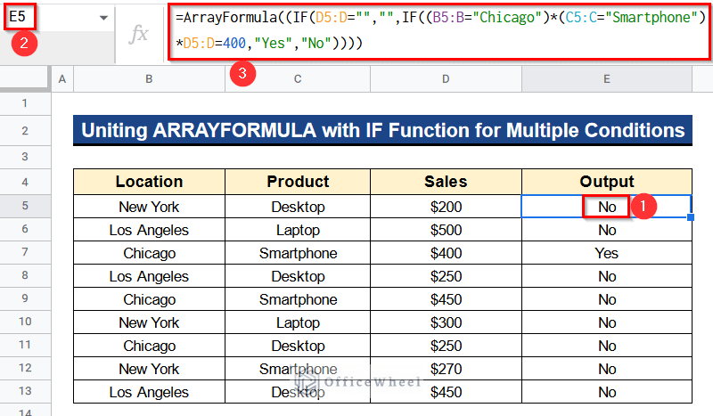Select column B header
Viewport: 713px width, 416px height.
(x=149, y=79)
